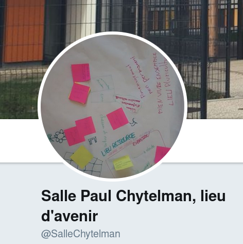Click the grass area in the banner photo
This screenshot has width=243, height=244.
19,97
